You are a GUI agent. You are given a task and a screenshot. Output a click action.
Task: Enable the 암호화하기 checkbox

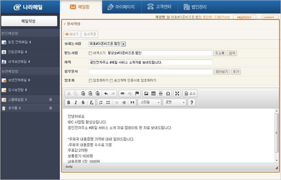90,81
